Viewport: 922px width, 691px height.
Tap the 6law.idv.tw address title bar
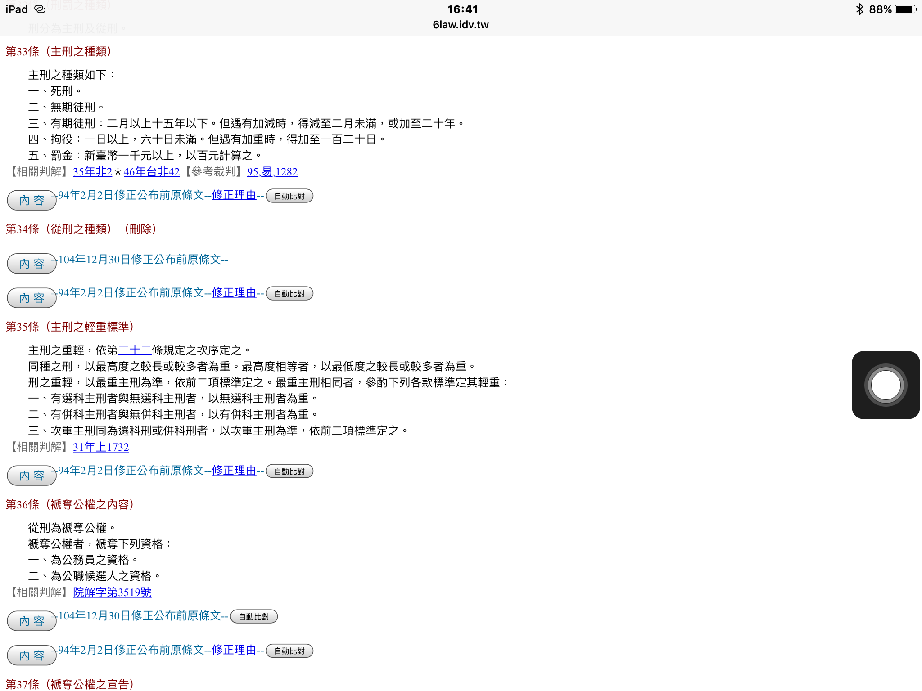tap(460, 25)
